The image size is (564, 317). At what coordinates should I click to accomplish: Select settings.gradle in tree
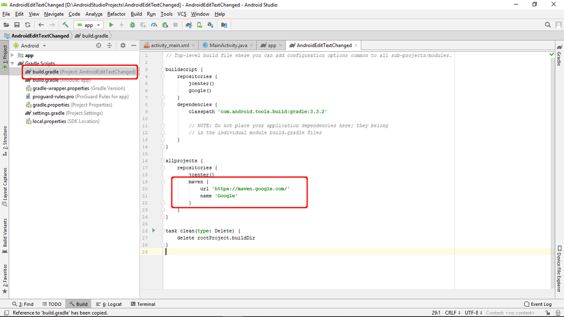click(64, 113)
